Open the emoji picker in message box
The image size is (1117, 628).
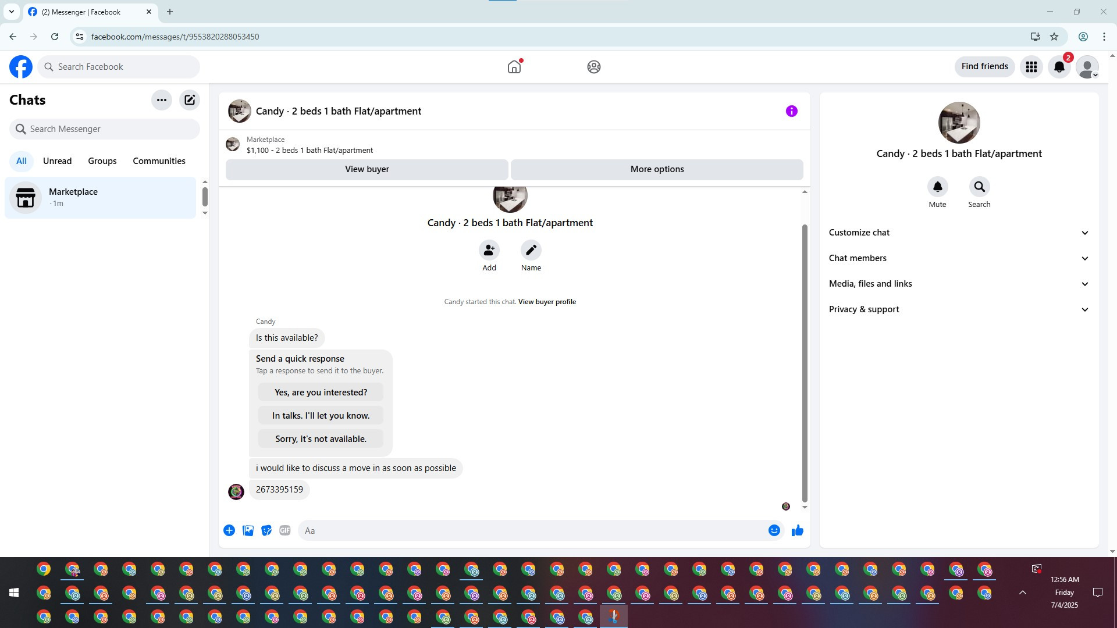(774, 530)
